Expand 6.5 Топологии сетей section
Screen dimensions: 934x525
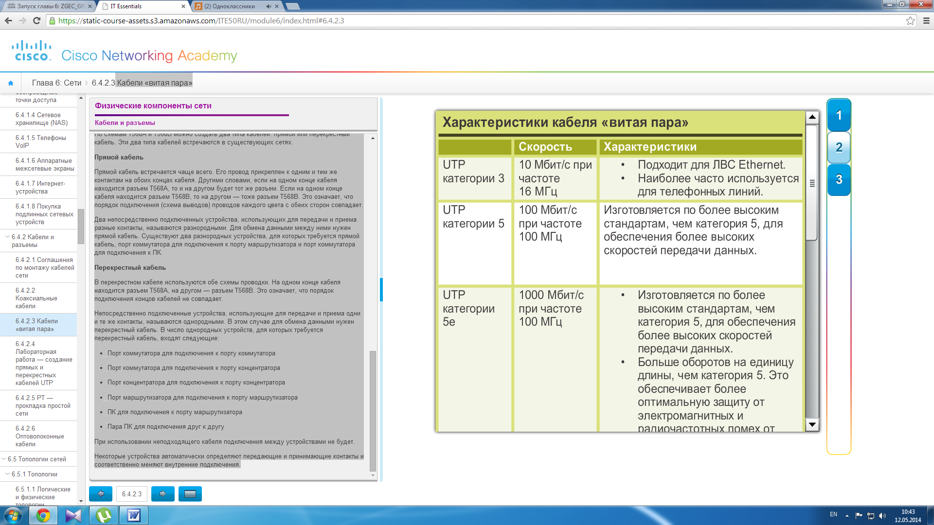(x=4, y=459)
